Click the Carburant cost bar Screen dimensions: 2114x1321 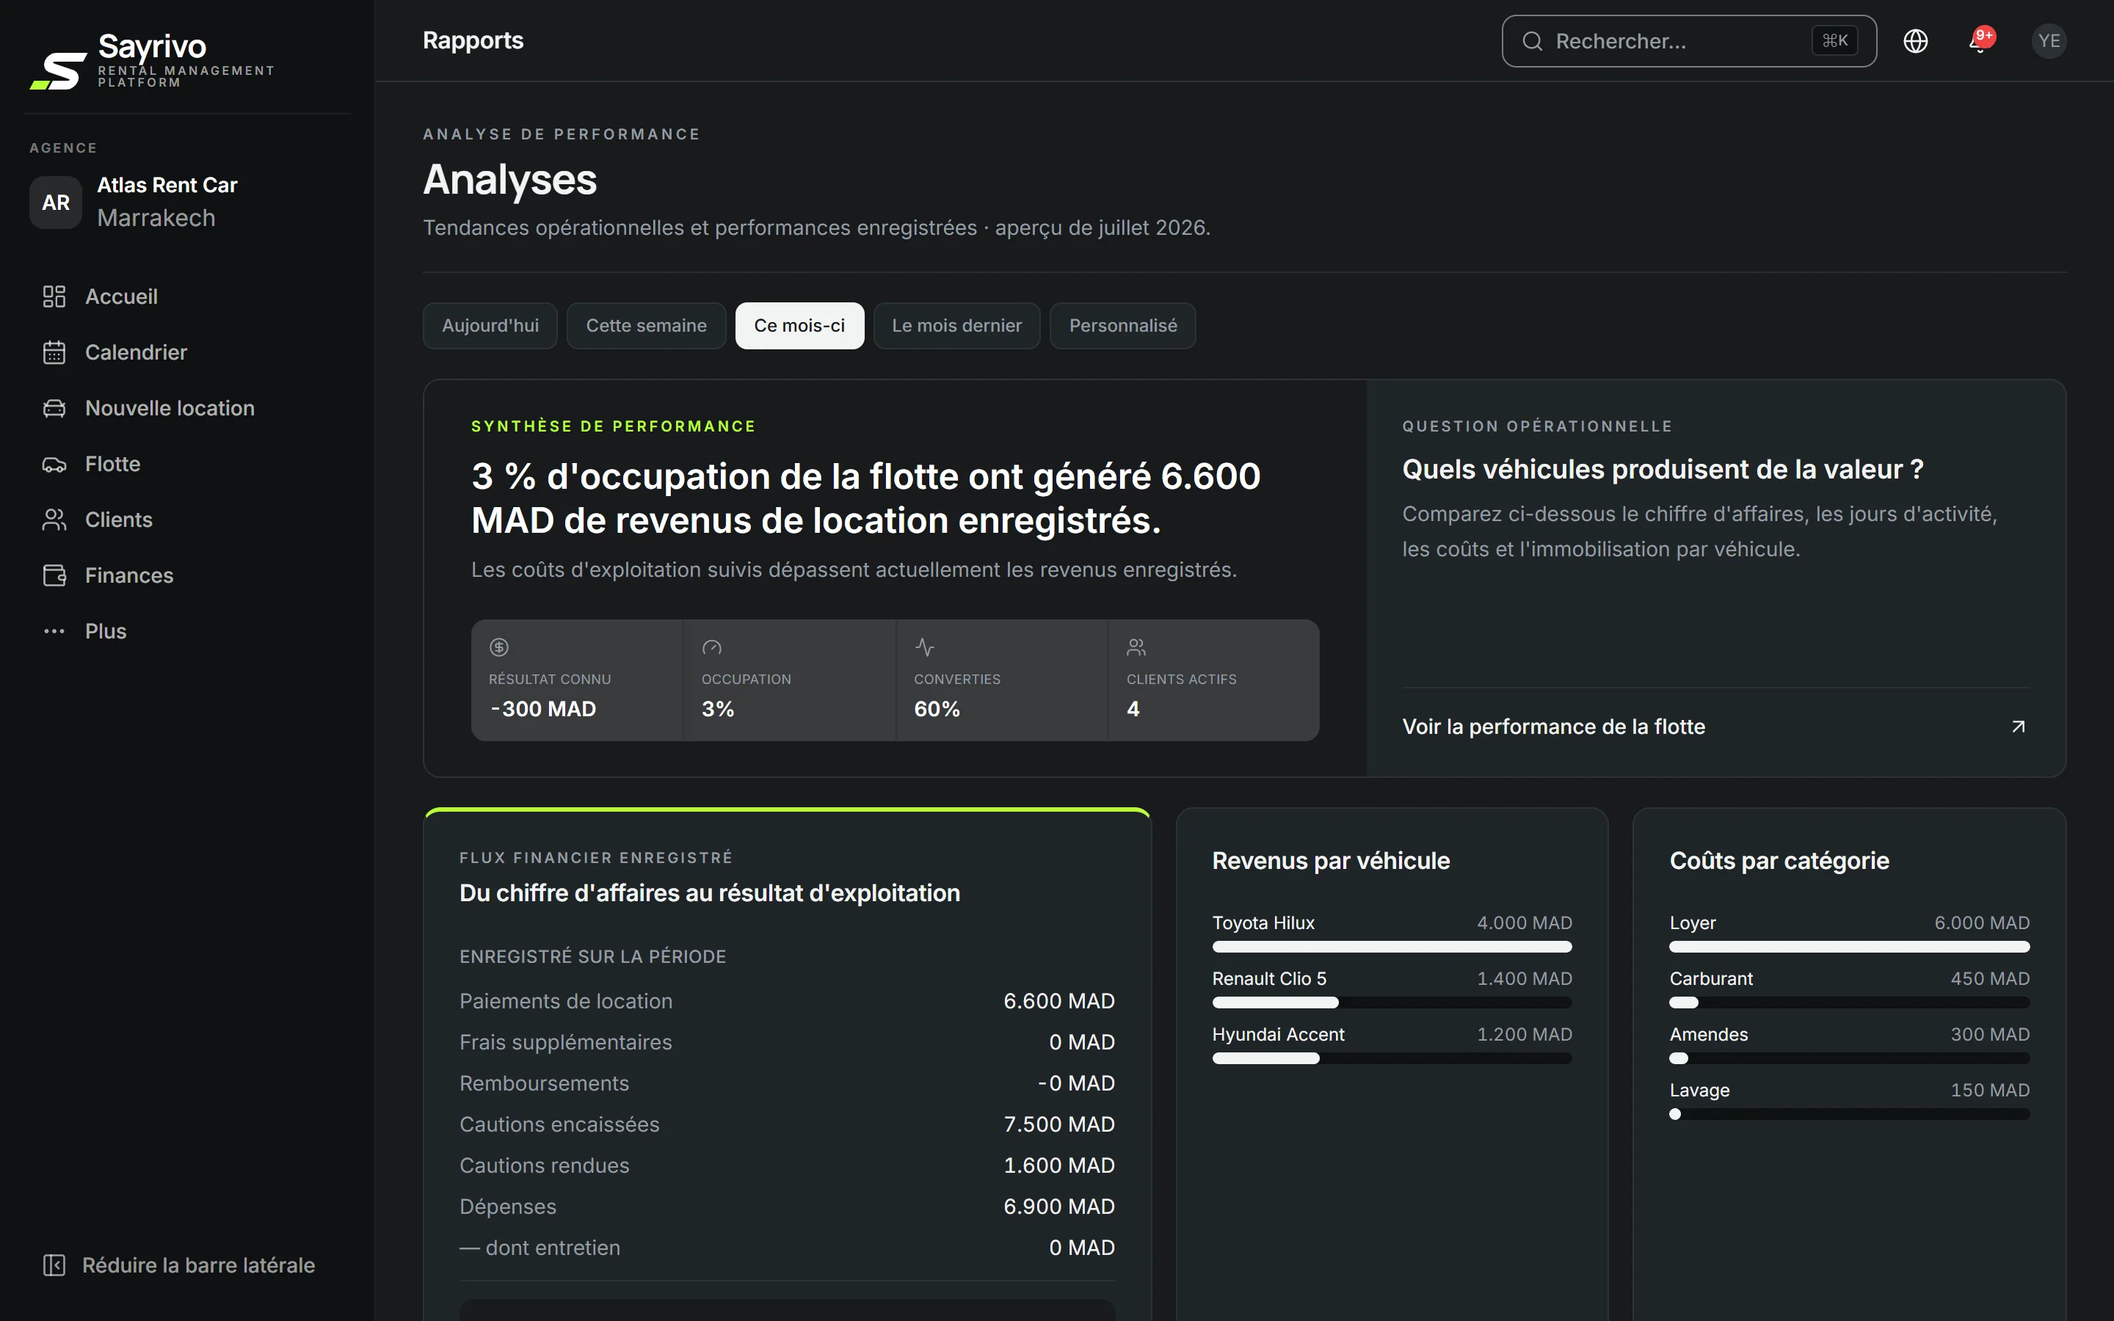coord(1849,1003)
